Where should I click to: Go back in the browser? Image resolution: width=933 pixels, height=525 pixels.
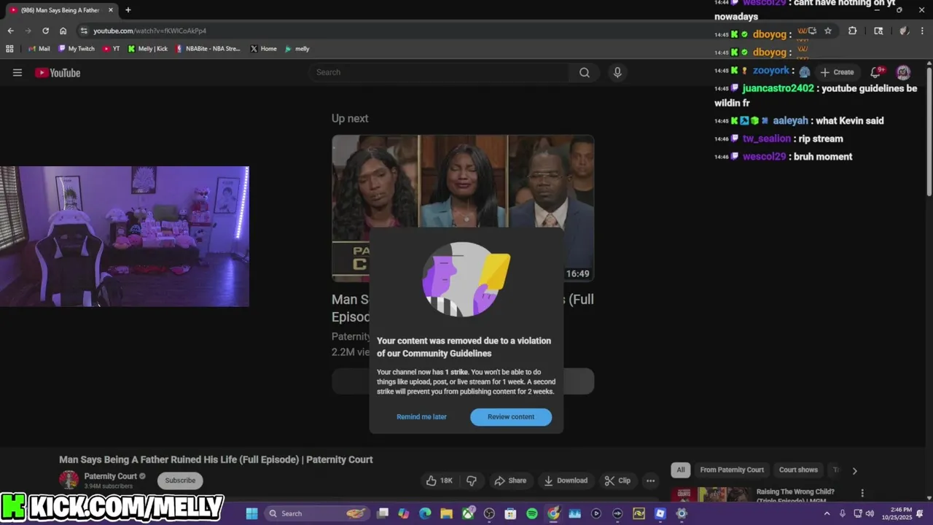pos(10,31)
